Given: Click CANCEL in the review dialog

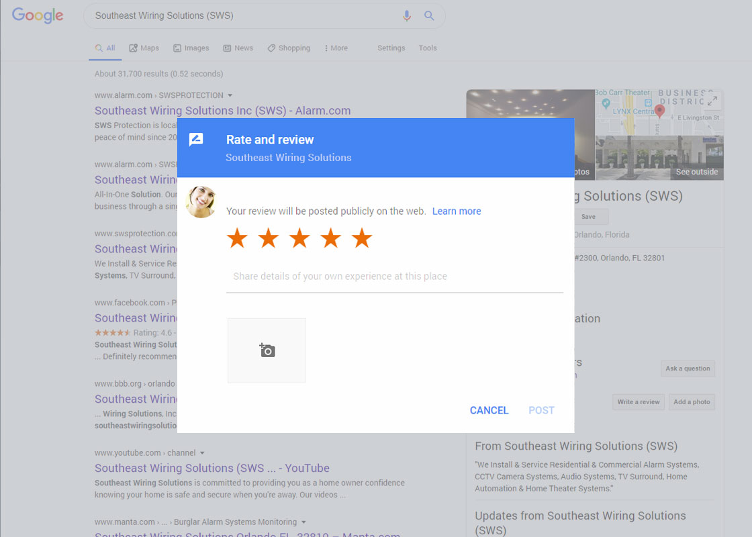Looking at the screenshot, I should (489, 410).
